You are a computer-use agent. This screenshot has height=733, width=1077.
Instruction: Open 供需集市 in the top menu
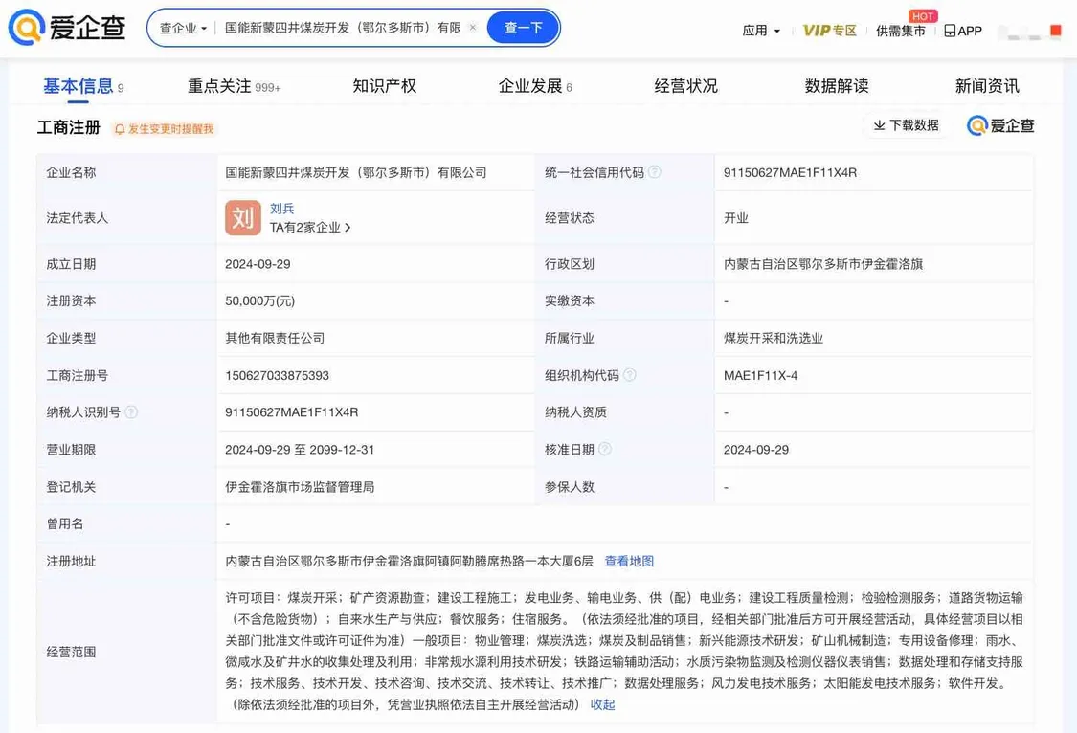click(900, 30)
